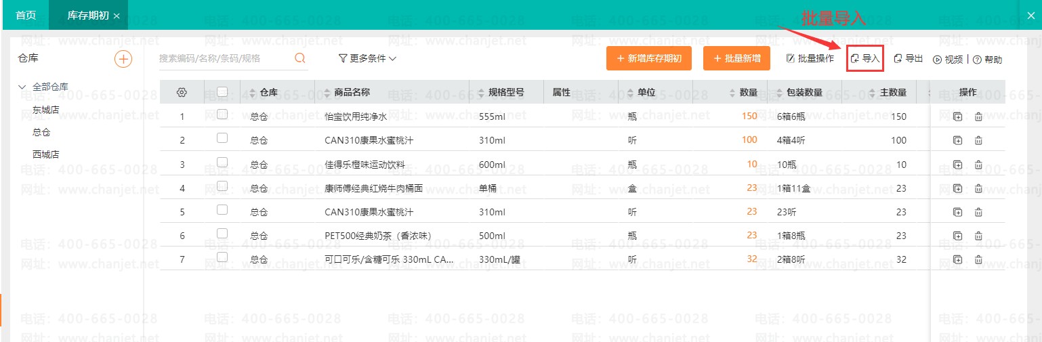Delete row 2 using its trash icon

coord(978,141)
